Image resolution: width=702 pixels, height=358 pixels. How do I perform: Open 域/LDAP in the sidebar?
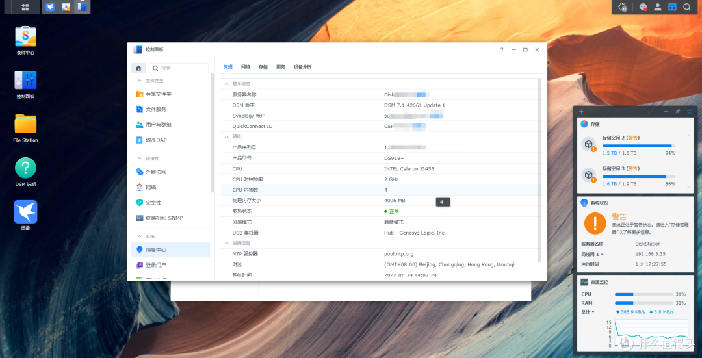pos(170,140)
